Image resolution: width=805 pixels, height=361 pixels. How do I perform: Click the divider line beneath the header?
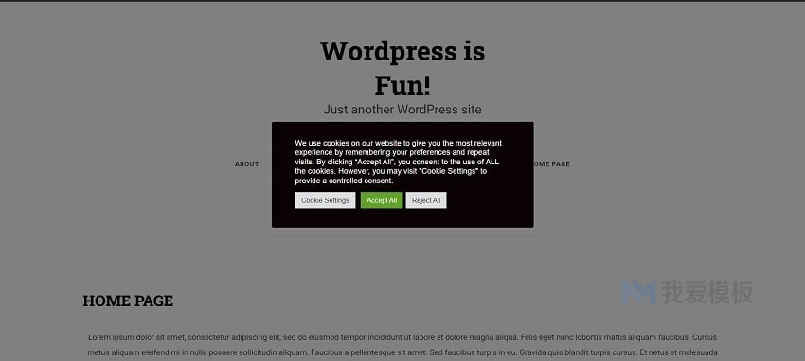(402, 236)
